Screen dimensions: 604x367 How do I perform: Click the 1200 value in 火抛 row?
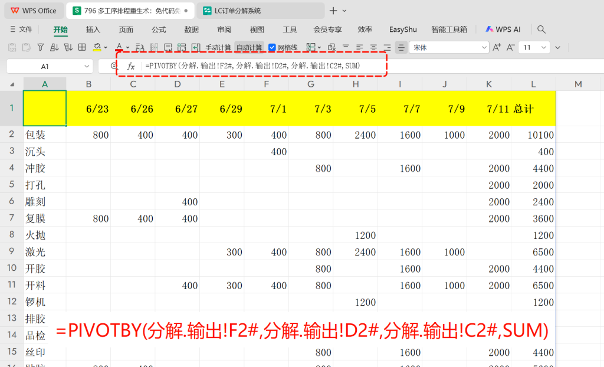tap(356, 235)
